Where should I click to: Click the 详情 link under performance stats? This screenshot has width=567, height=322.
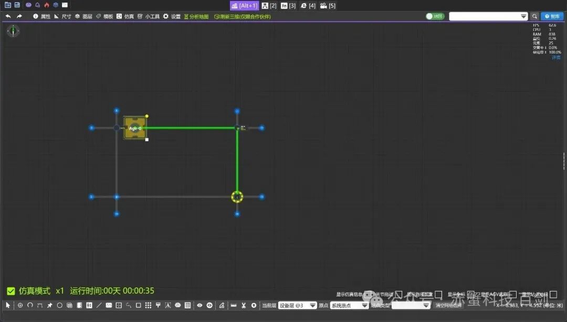(x=556, y=58)
